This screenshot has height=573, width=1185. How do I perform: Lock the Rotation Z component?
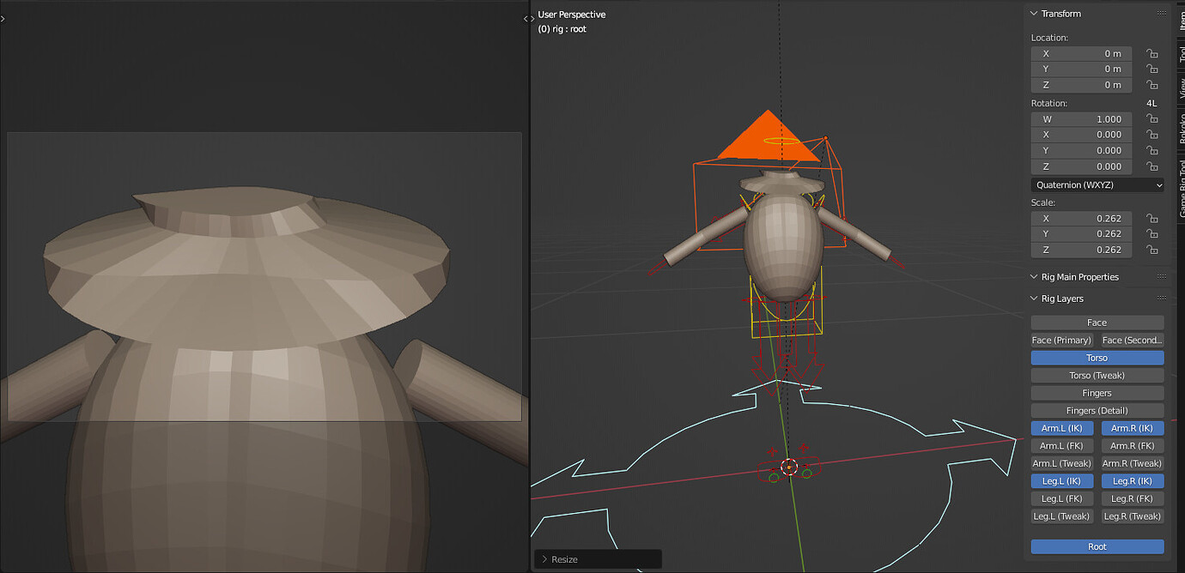[x=1152, y=166]
